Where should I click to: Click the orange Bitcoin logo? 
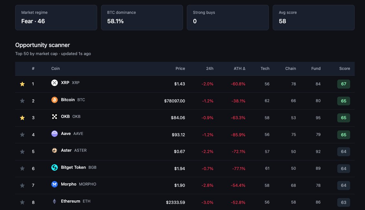55,100
